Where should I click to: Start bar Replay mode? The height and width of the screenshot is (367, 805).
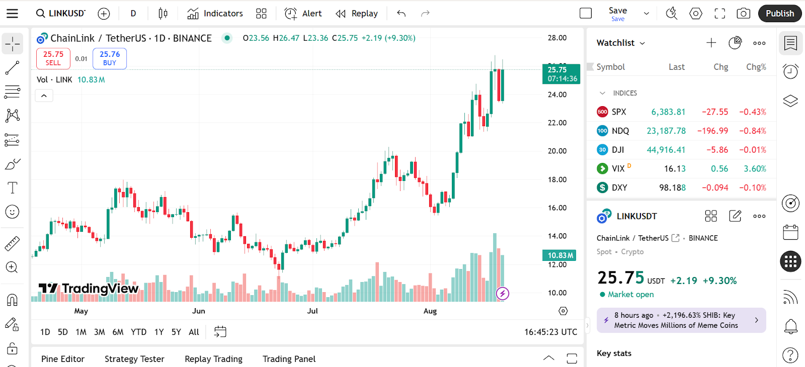[x=357, y=14]
